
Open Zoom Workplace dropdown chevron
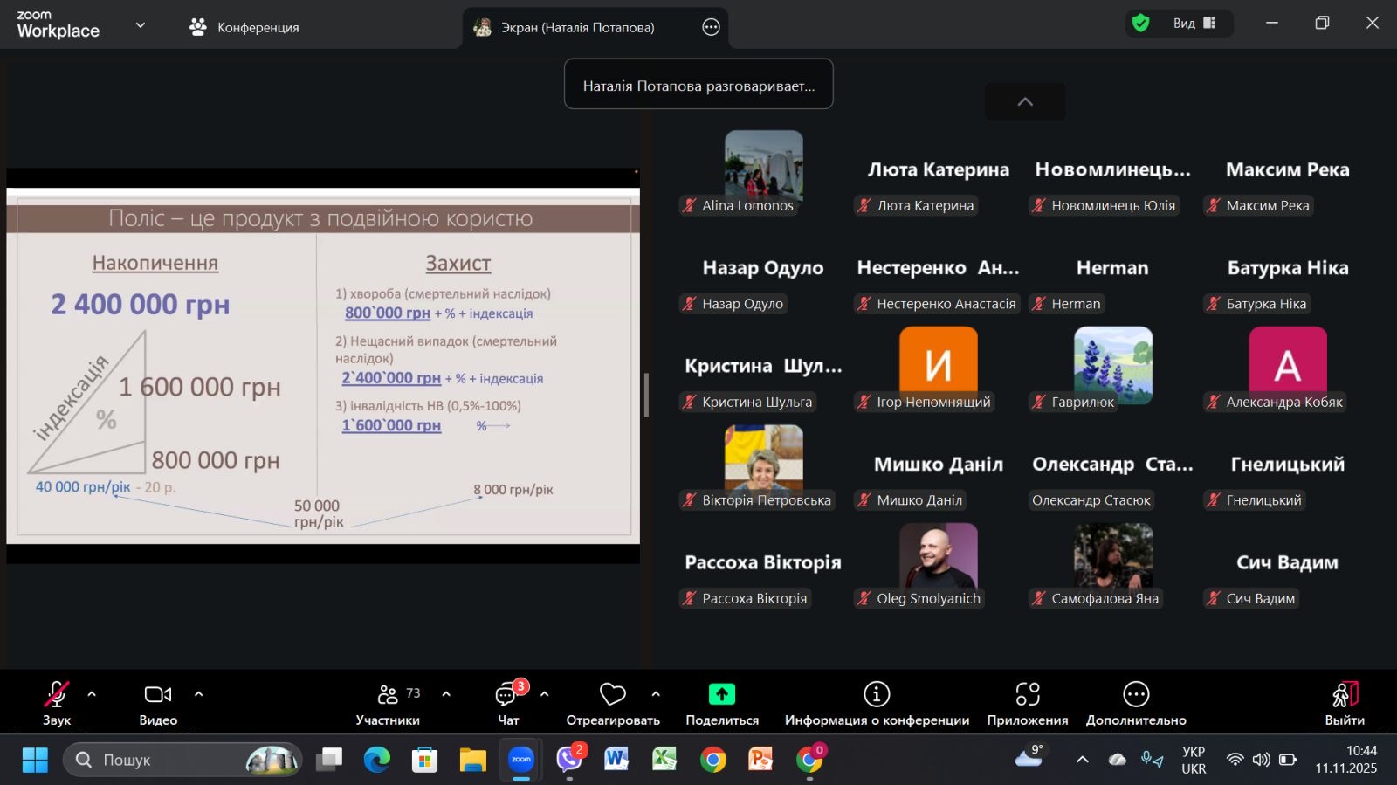141,25
